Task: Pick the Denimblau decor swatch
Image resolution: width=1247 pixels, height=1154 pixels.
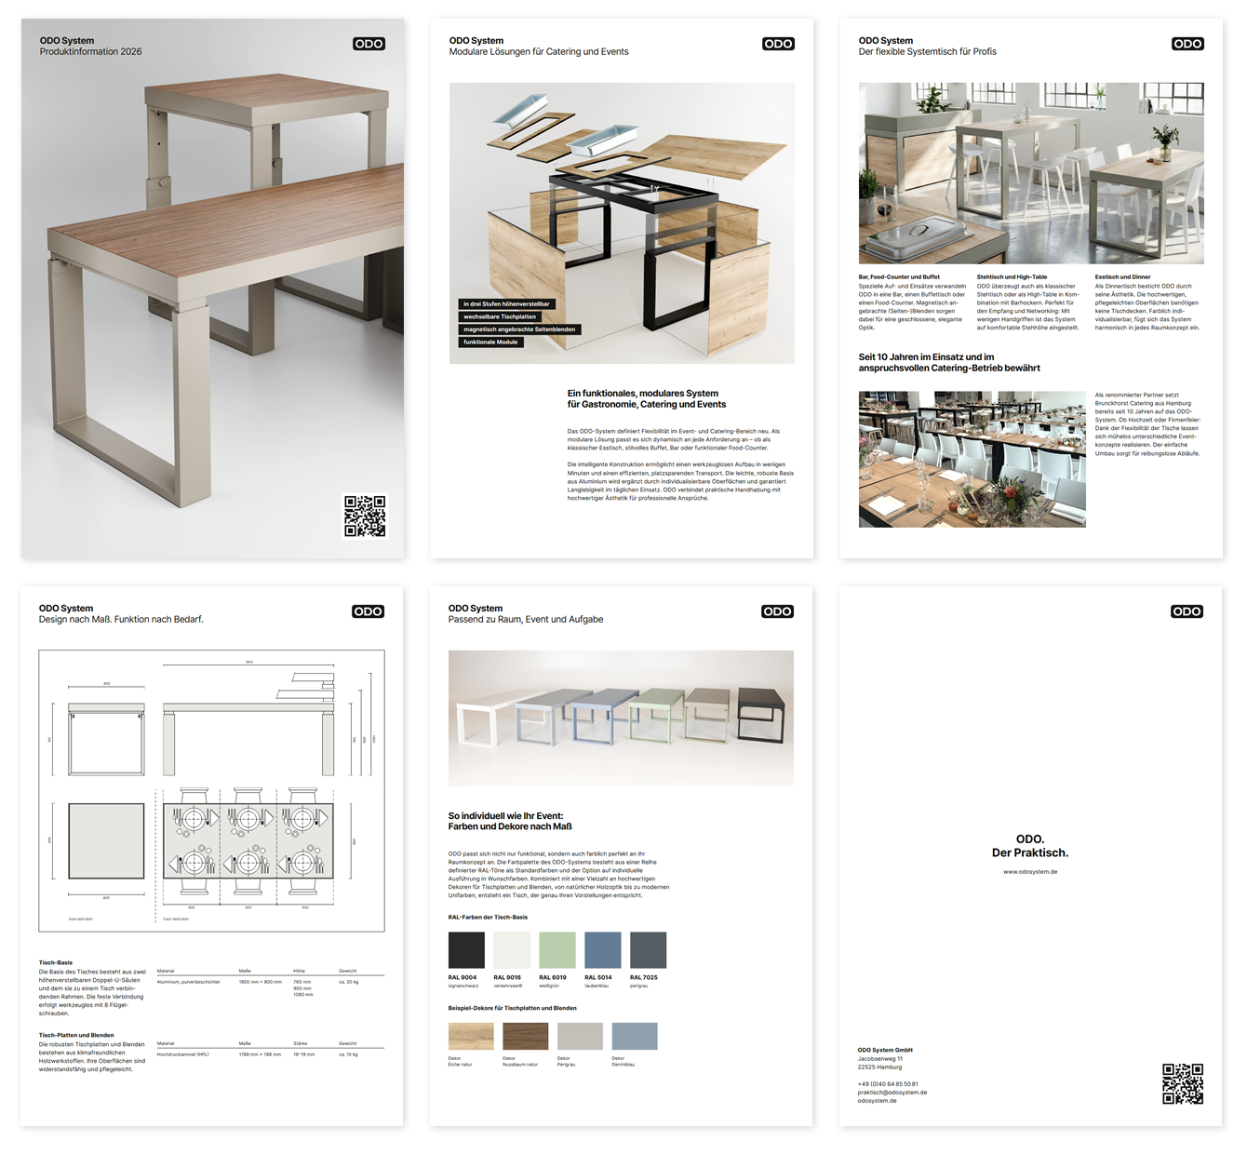Action: [635, 1037]
